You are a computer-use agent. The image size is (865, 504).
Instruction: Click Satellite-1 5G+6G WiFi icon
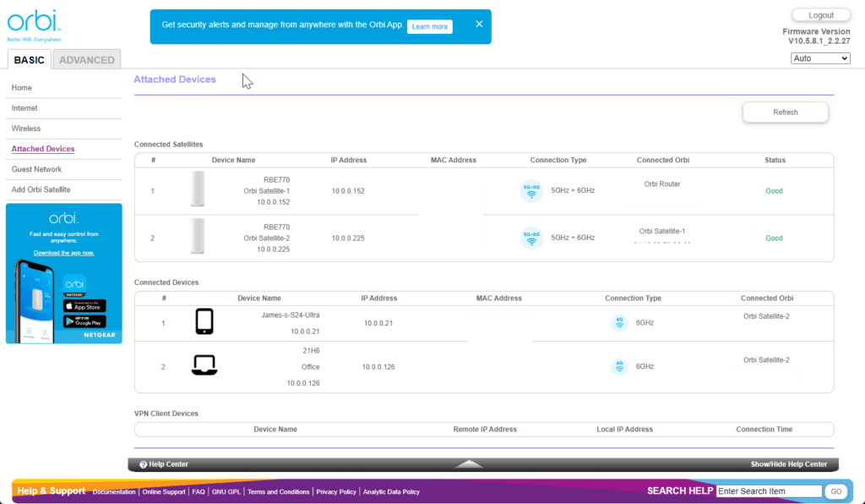click(530, 191)
